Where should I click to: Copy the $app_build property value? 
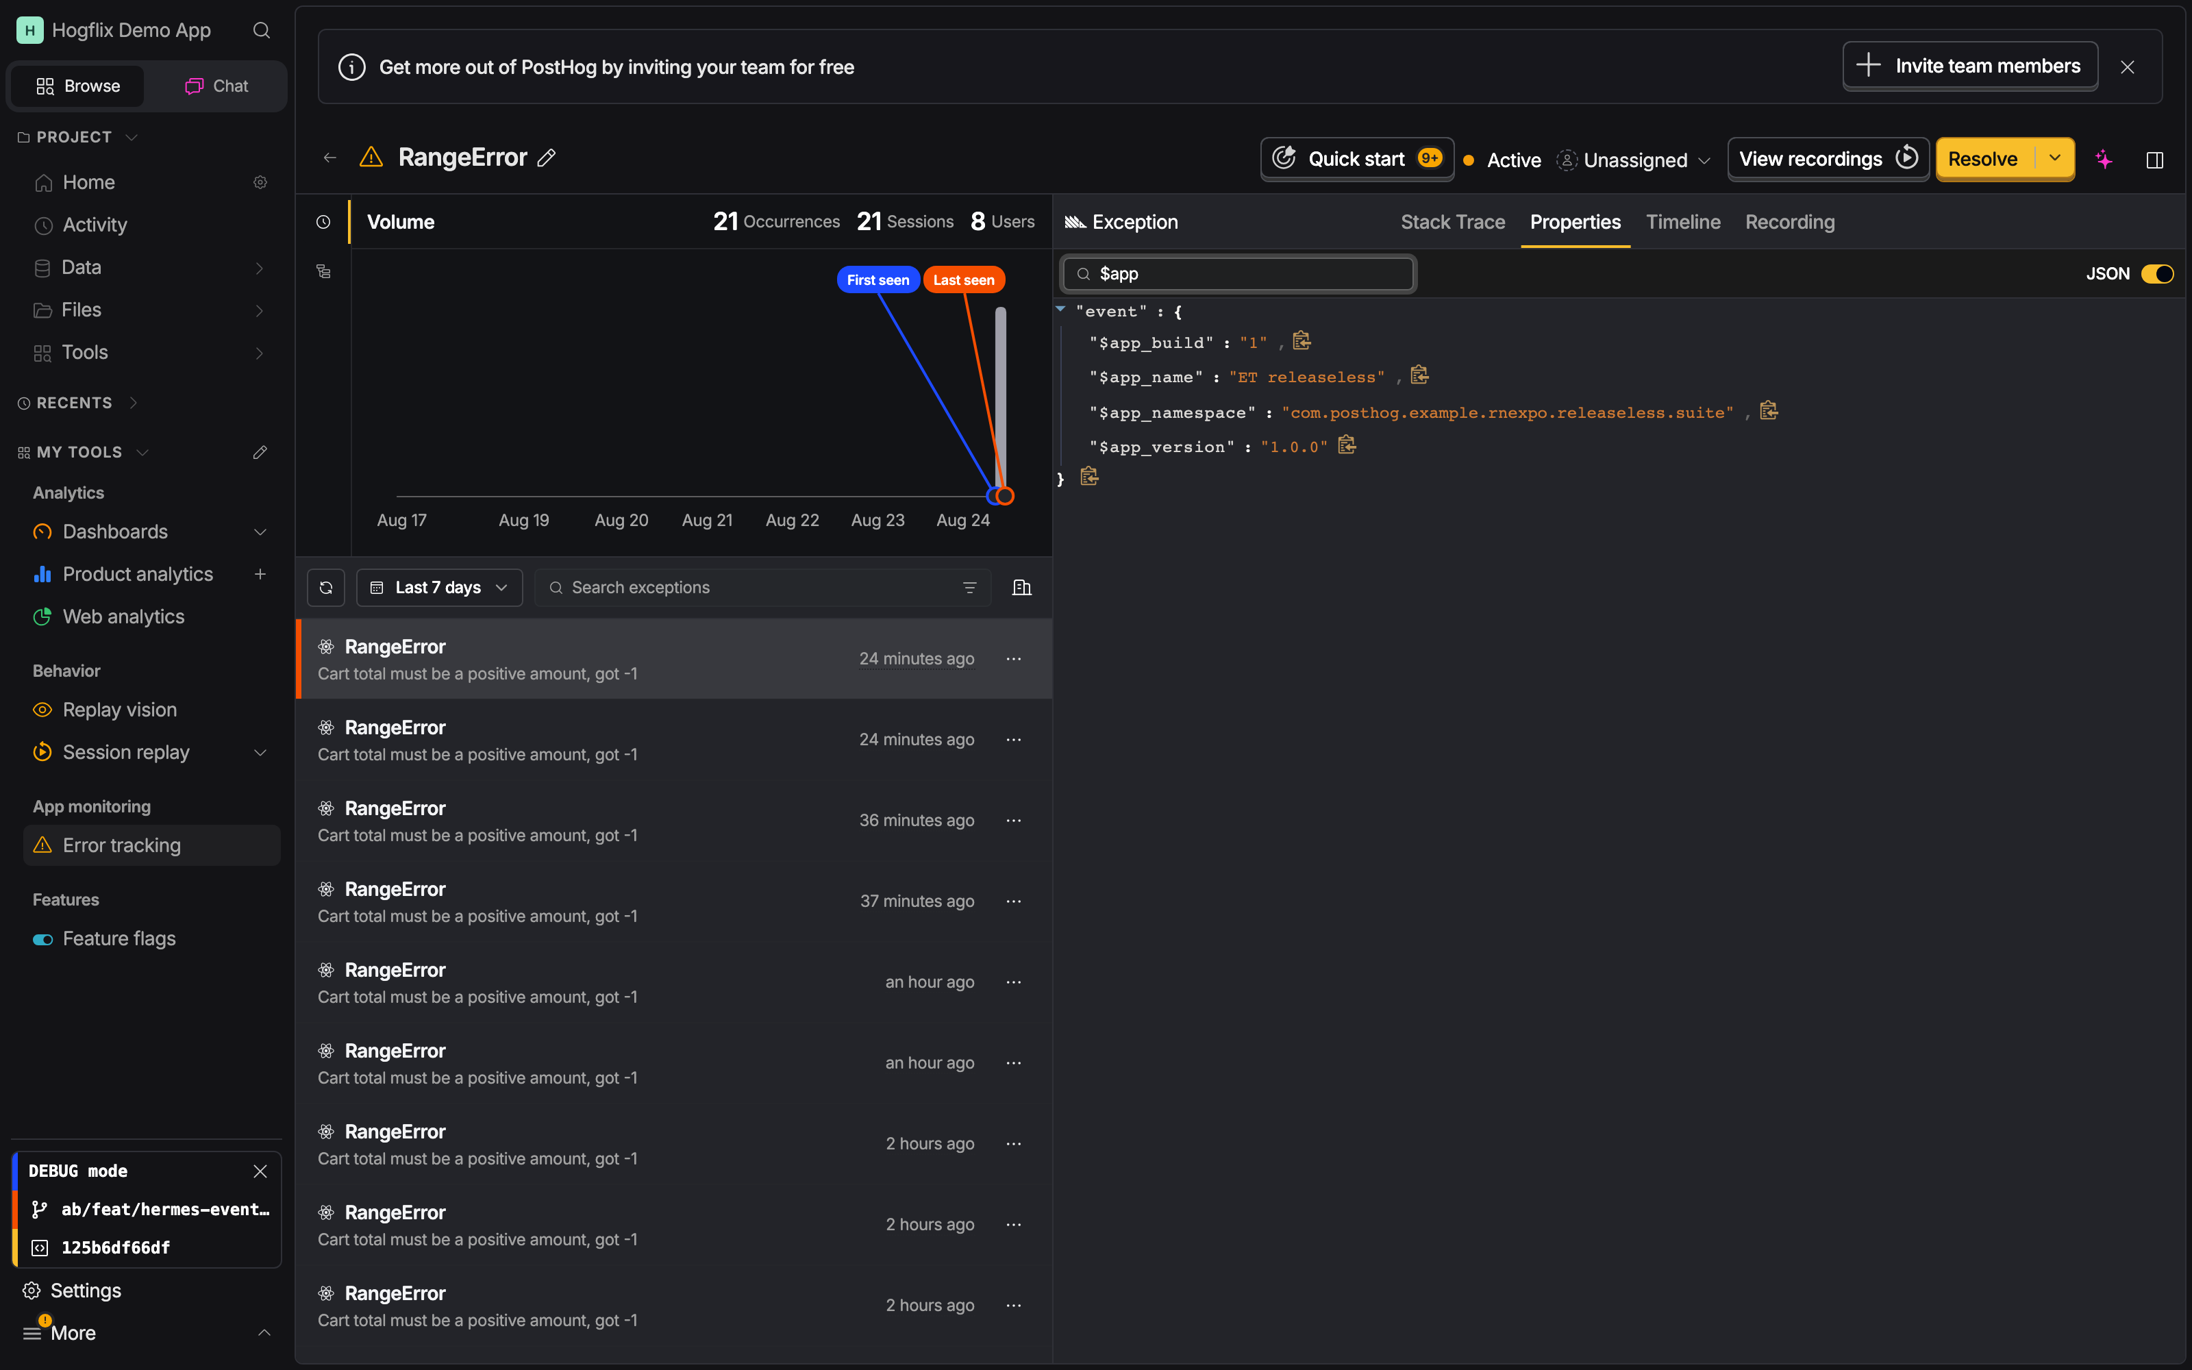click(1301, 342)
